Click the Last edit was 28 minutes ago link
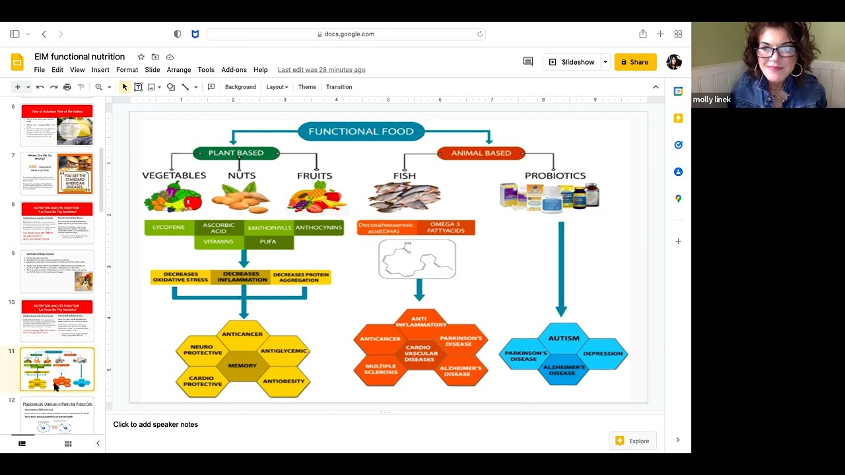Viewport: 845px width, 475px height. (x=321, y=70)
